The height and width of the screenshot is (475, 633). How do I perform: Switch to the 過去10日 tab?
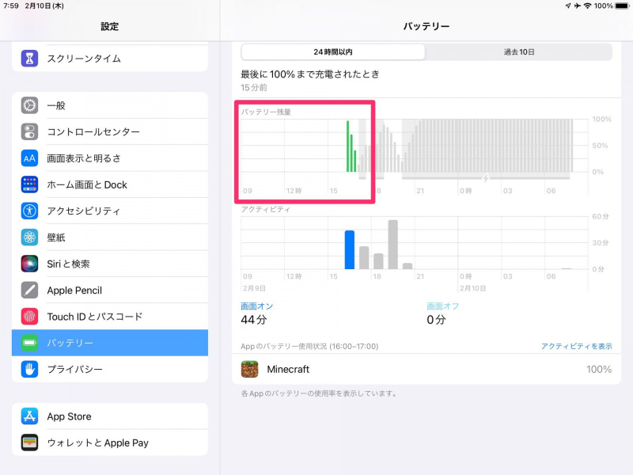point(519,52)
